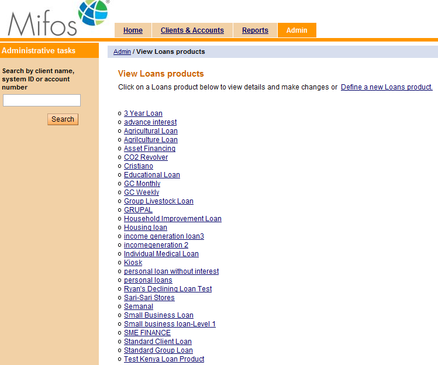
Task: Open Ryan's Declining Loan Test
Action: 168,289
